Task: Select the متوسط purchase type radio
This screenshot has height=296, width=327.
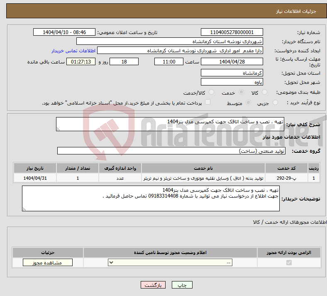Action: (x=249, y=103)
